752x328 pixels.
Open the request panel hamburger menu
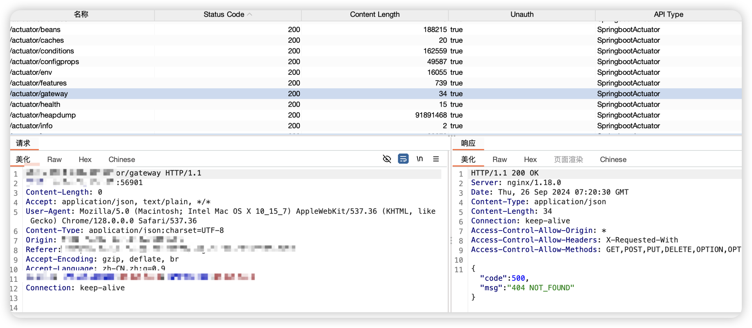pyautogui.click(x=436, y=159)
